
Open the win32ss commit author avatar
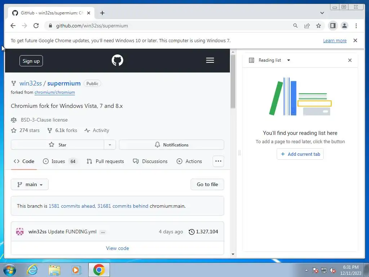[20, 232]
